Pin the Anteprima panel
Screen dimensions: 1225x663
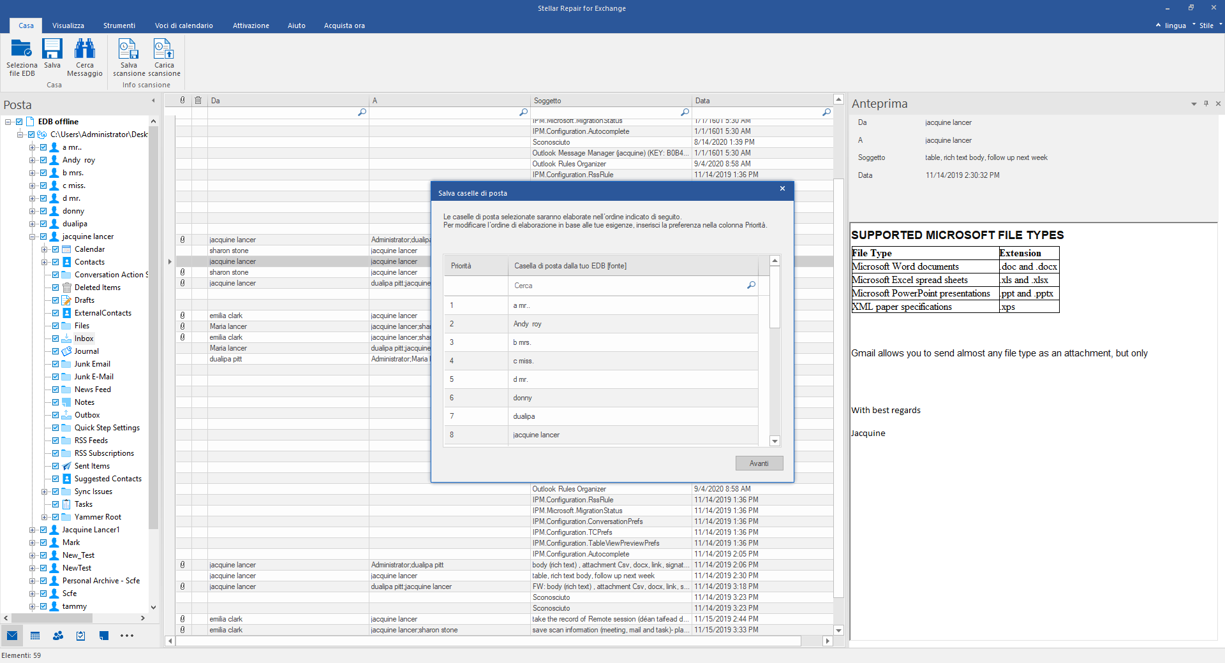[x=1206, y=103]
